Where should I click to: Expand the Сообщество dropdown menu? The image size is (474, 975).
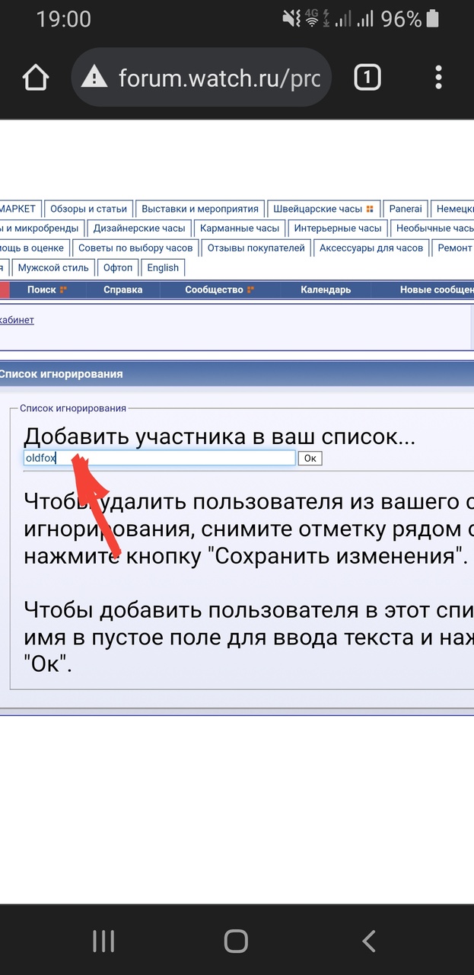[x=218, y=289]
